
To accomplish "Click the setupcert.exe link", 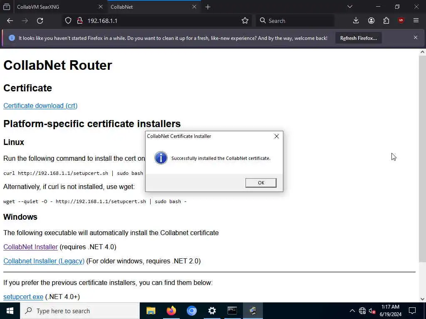I will [23, 297].
